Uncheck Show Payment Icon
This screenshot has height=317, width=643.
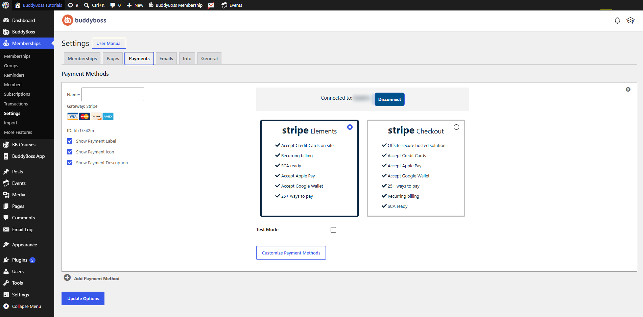[x=70, y=152]
